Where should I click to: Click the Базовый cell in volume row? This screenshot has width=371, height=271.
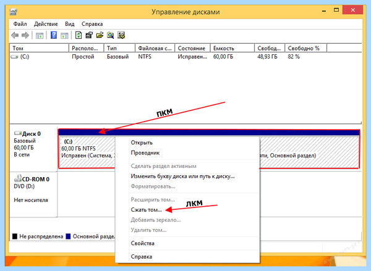click(x=118, y=57)
